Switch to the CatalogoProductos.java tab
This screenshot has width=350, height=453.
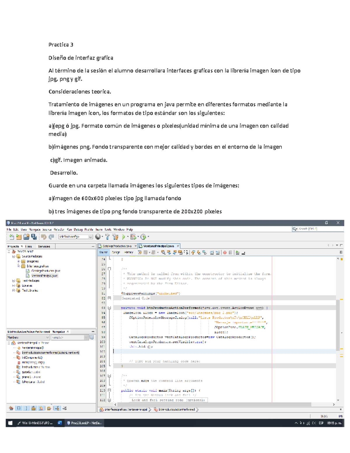coord(117,246)
